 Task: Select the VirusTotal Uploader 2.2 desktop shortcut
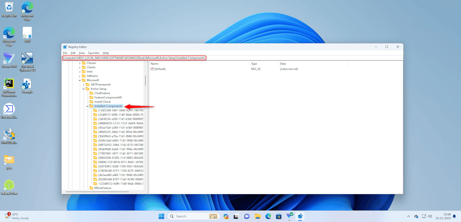(27, 62)
